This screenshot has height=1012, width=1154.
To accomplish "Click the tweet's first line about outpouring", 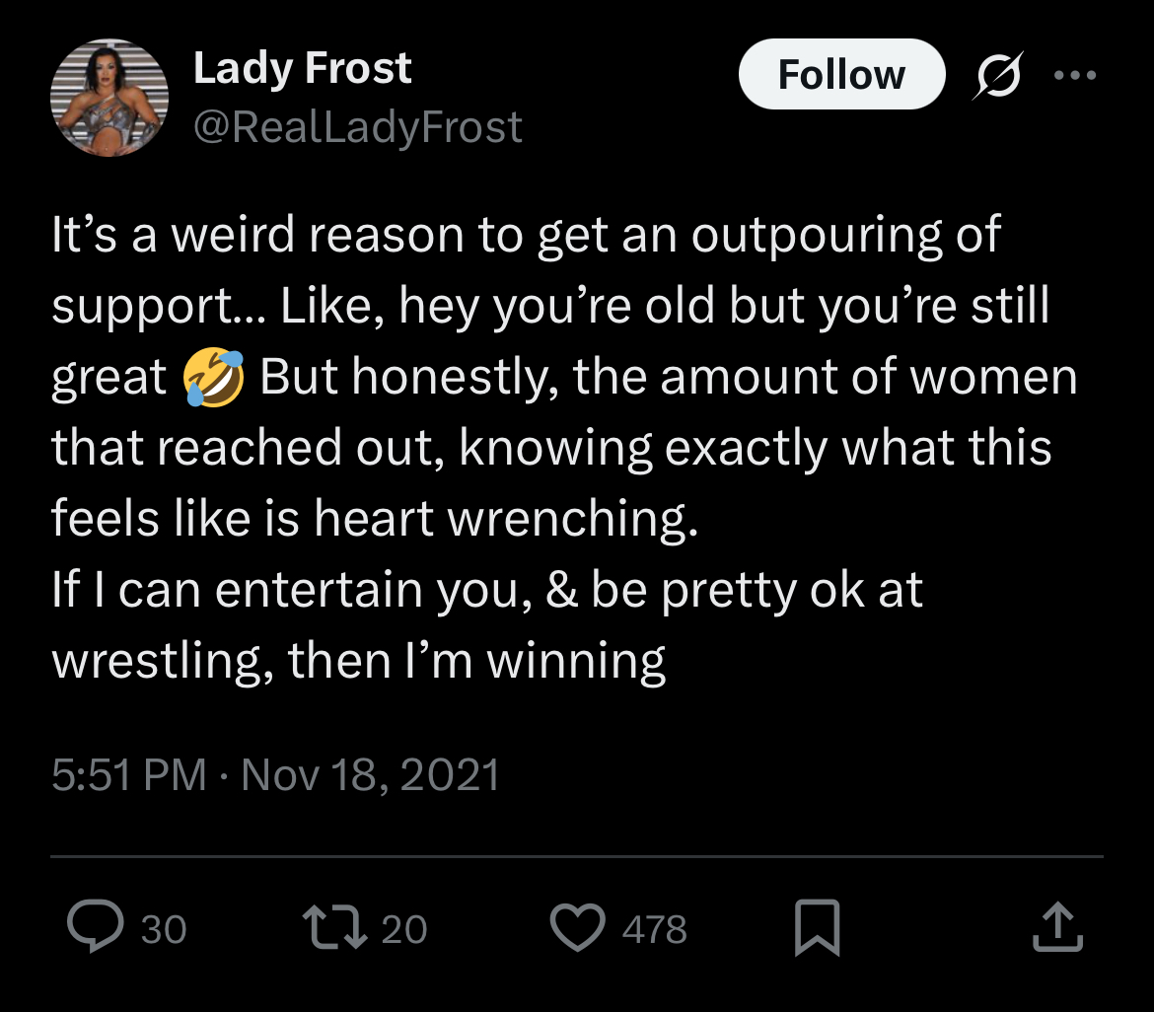I will tap(526, 237).
